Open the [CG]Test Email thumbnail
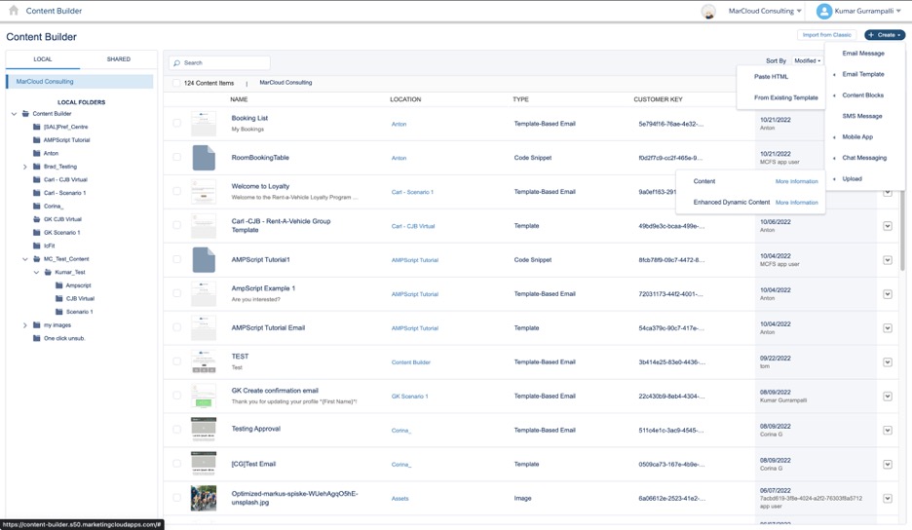Screen dimensions: 912x530 [x=204, y=465]
